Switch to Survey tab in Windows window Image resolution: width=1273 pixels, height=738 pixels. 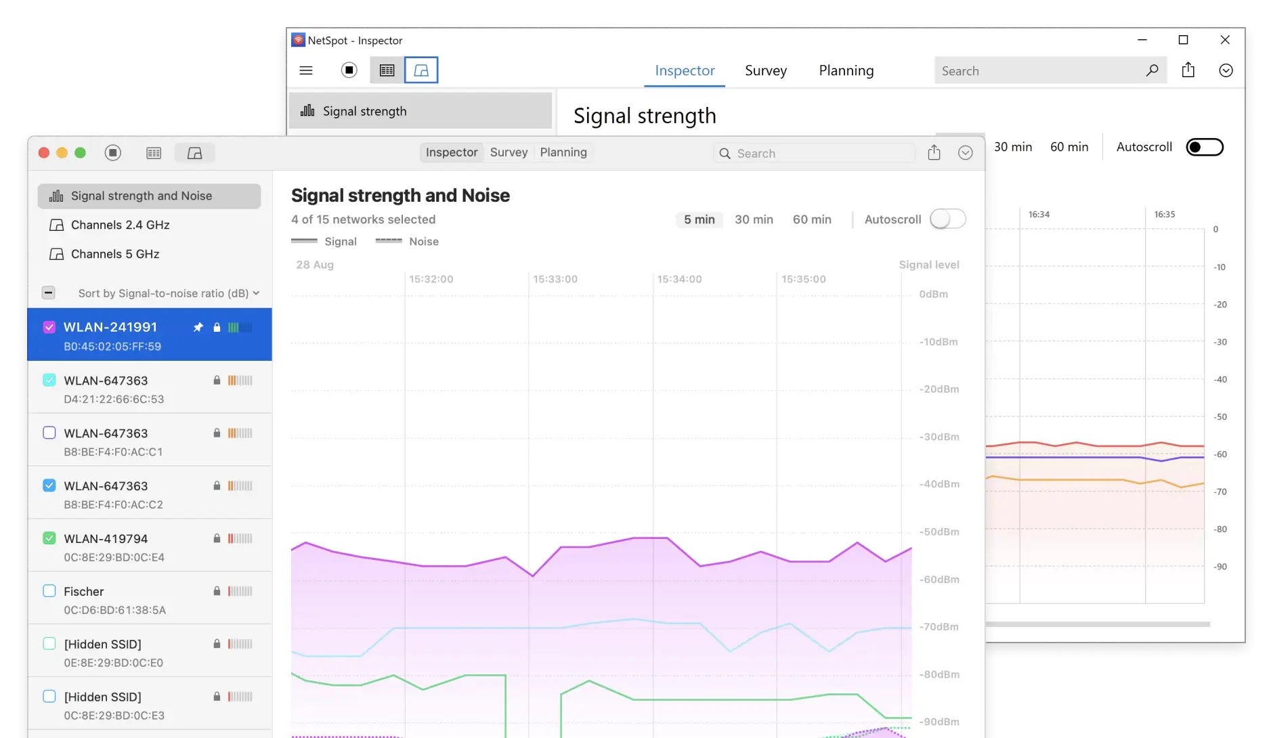[x=766, y=70]
